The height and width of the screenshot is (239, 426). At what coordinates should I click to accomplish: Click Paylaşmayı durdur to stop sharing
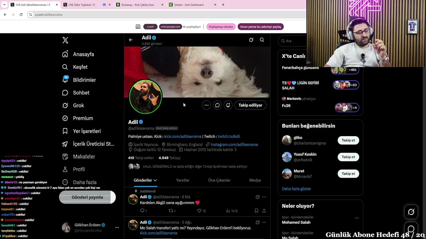pos(221,27)
